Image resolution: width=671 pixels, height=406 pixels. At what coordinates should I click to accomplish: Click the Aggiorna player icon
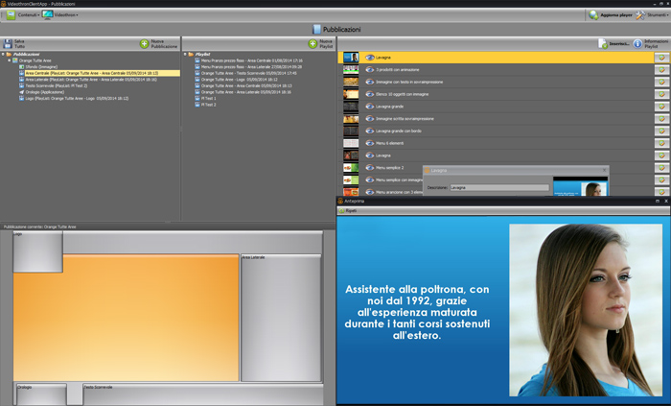tap(594, 15)
